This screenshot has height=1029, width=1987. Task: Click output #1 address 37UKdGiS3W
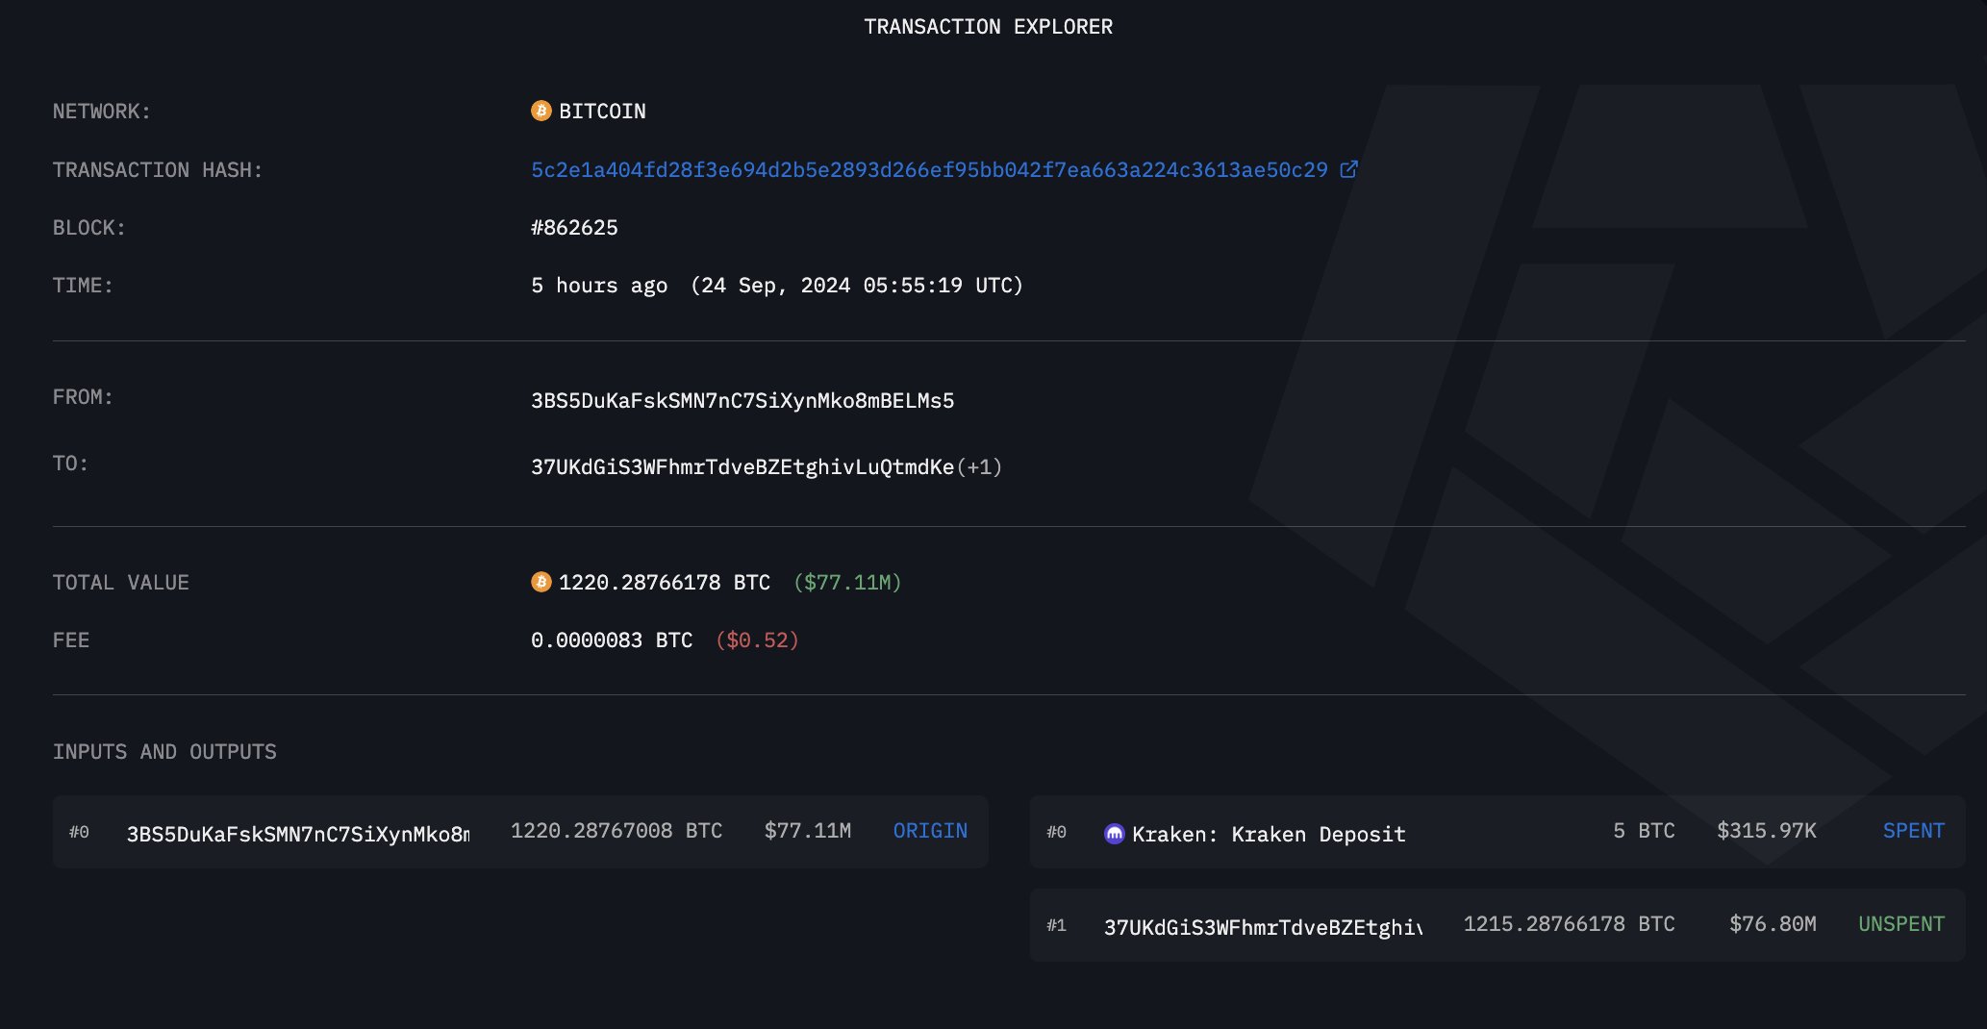click(1263, 927)
